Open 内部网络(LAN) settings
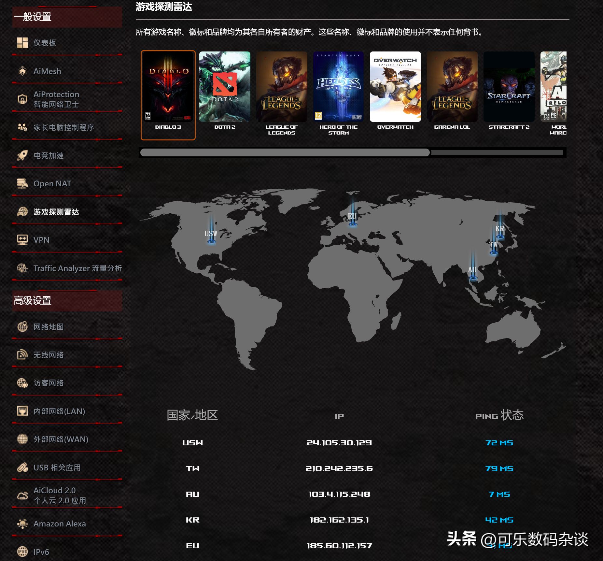This screenshot has height=561, width=603. (59, 411)
